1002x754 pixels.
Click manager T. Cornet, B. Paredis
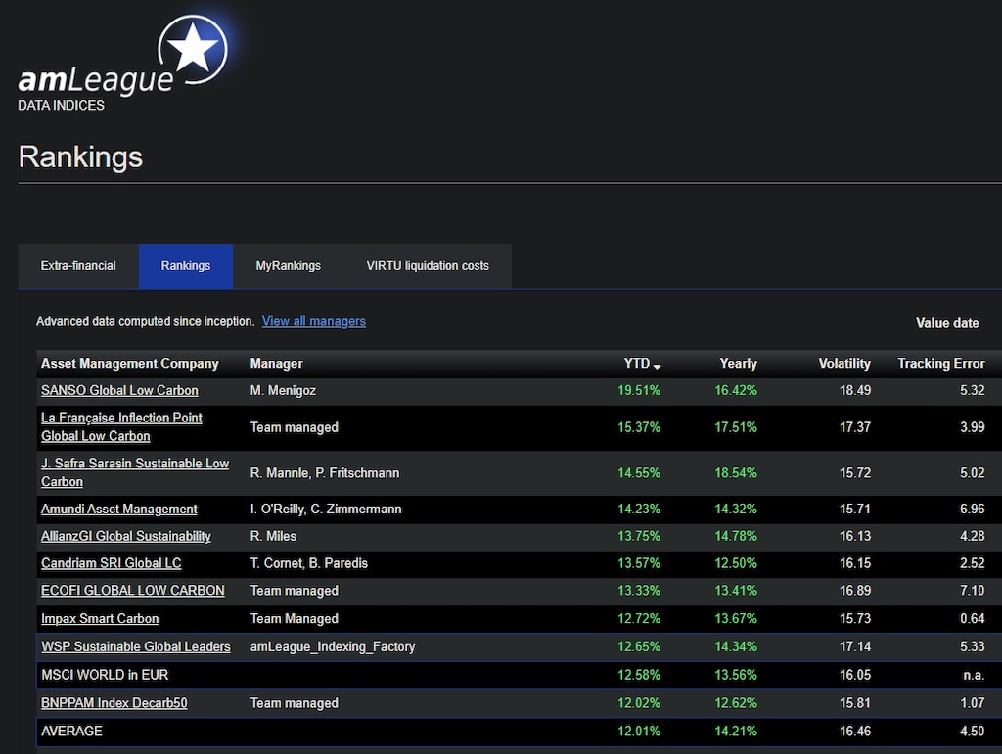pyautogui.click(x=309, y=563)
